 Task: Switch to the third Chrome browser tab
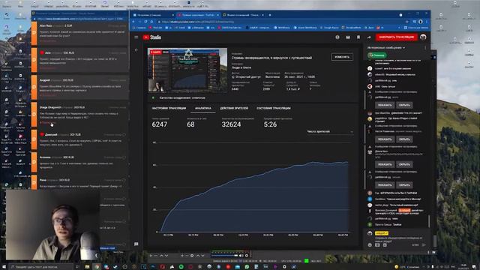pos(243,15)
